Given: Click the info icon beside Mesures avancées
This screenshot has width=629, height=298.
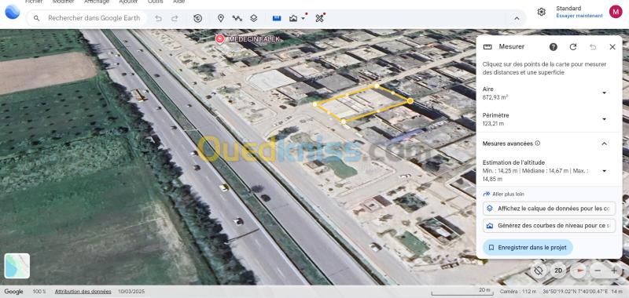Looking at the screenshot, I should [x=538, y=144].
